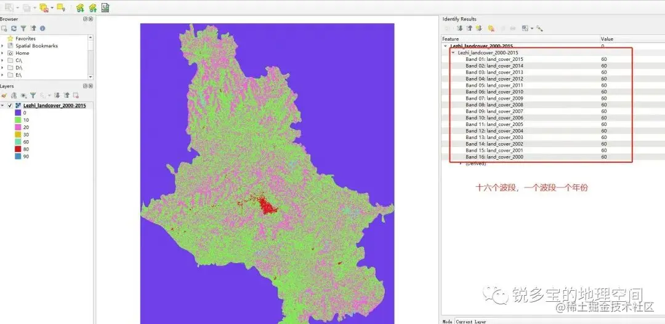Expand the Home node in Browser
The image size is (665, 324).
2,53
